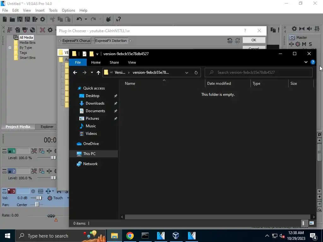This screenshot has height=242, width=323.
Task: Open Recent locations dropdown in Explorer
Action: coord(92,72)
